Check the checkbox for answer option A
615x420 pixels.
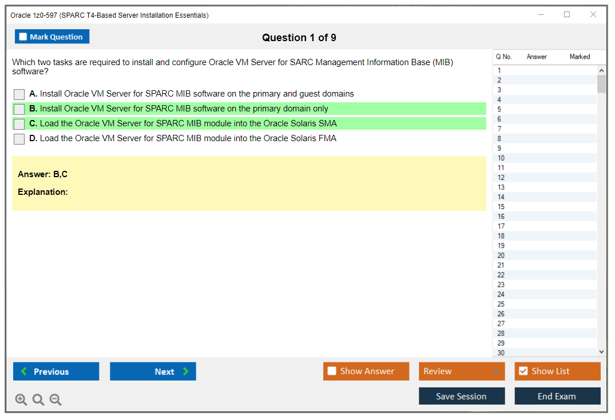(19, 94)
